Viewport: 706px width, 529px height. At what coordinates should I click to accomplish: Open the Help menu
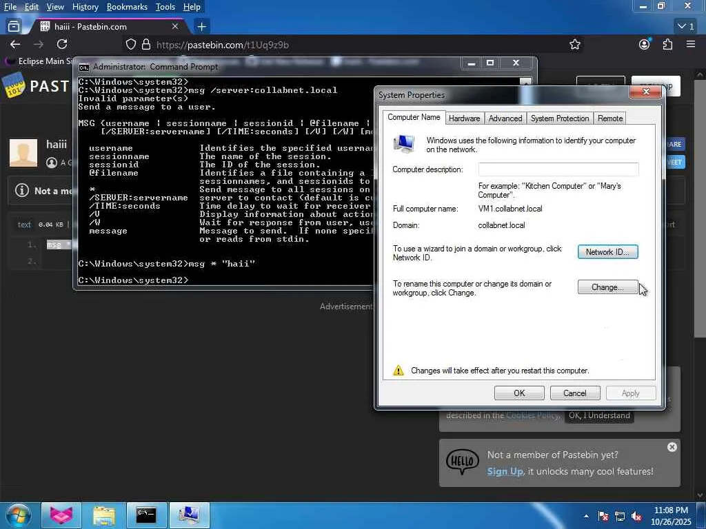click(x=192, y=7)
